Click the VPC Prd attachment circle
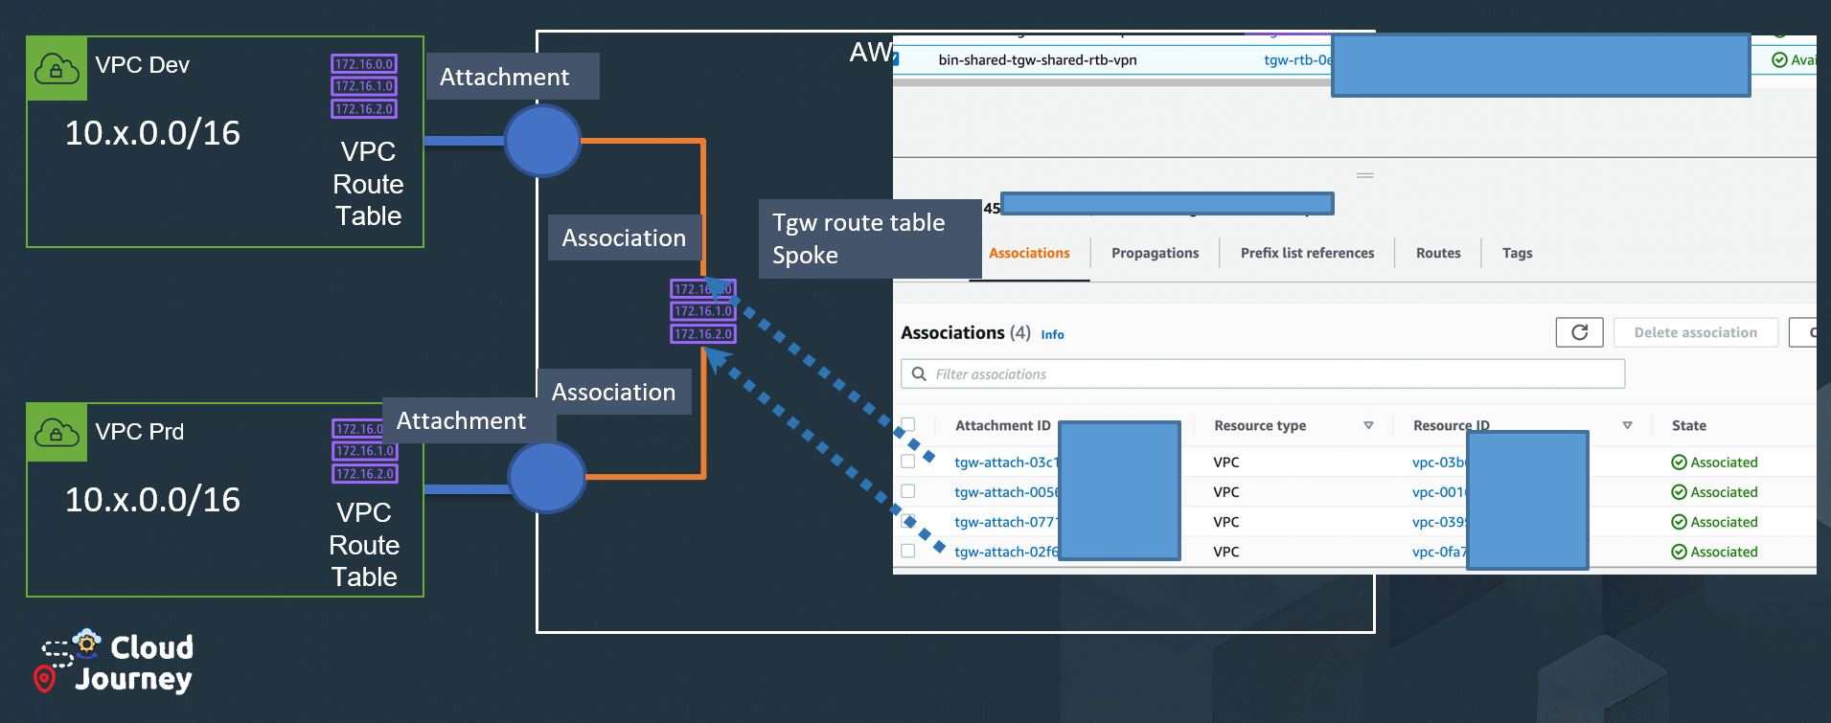This screenshot has width=1831, height=723. [546, 477]
